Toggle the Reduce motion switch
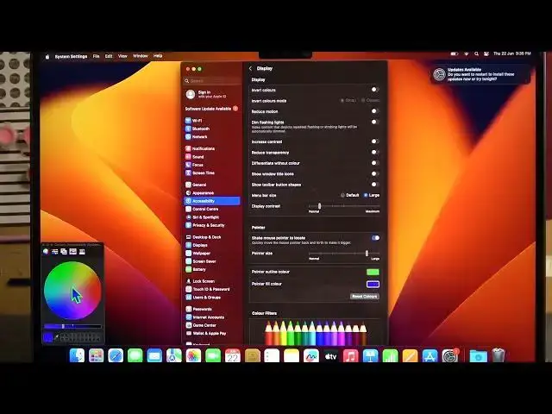 374,111
